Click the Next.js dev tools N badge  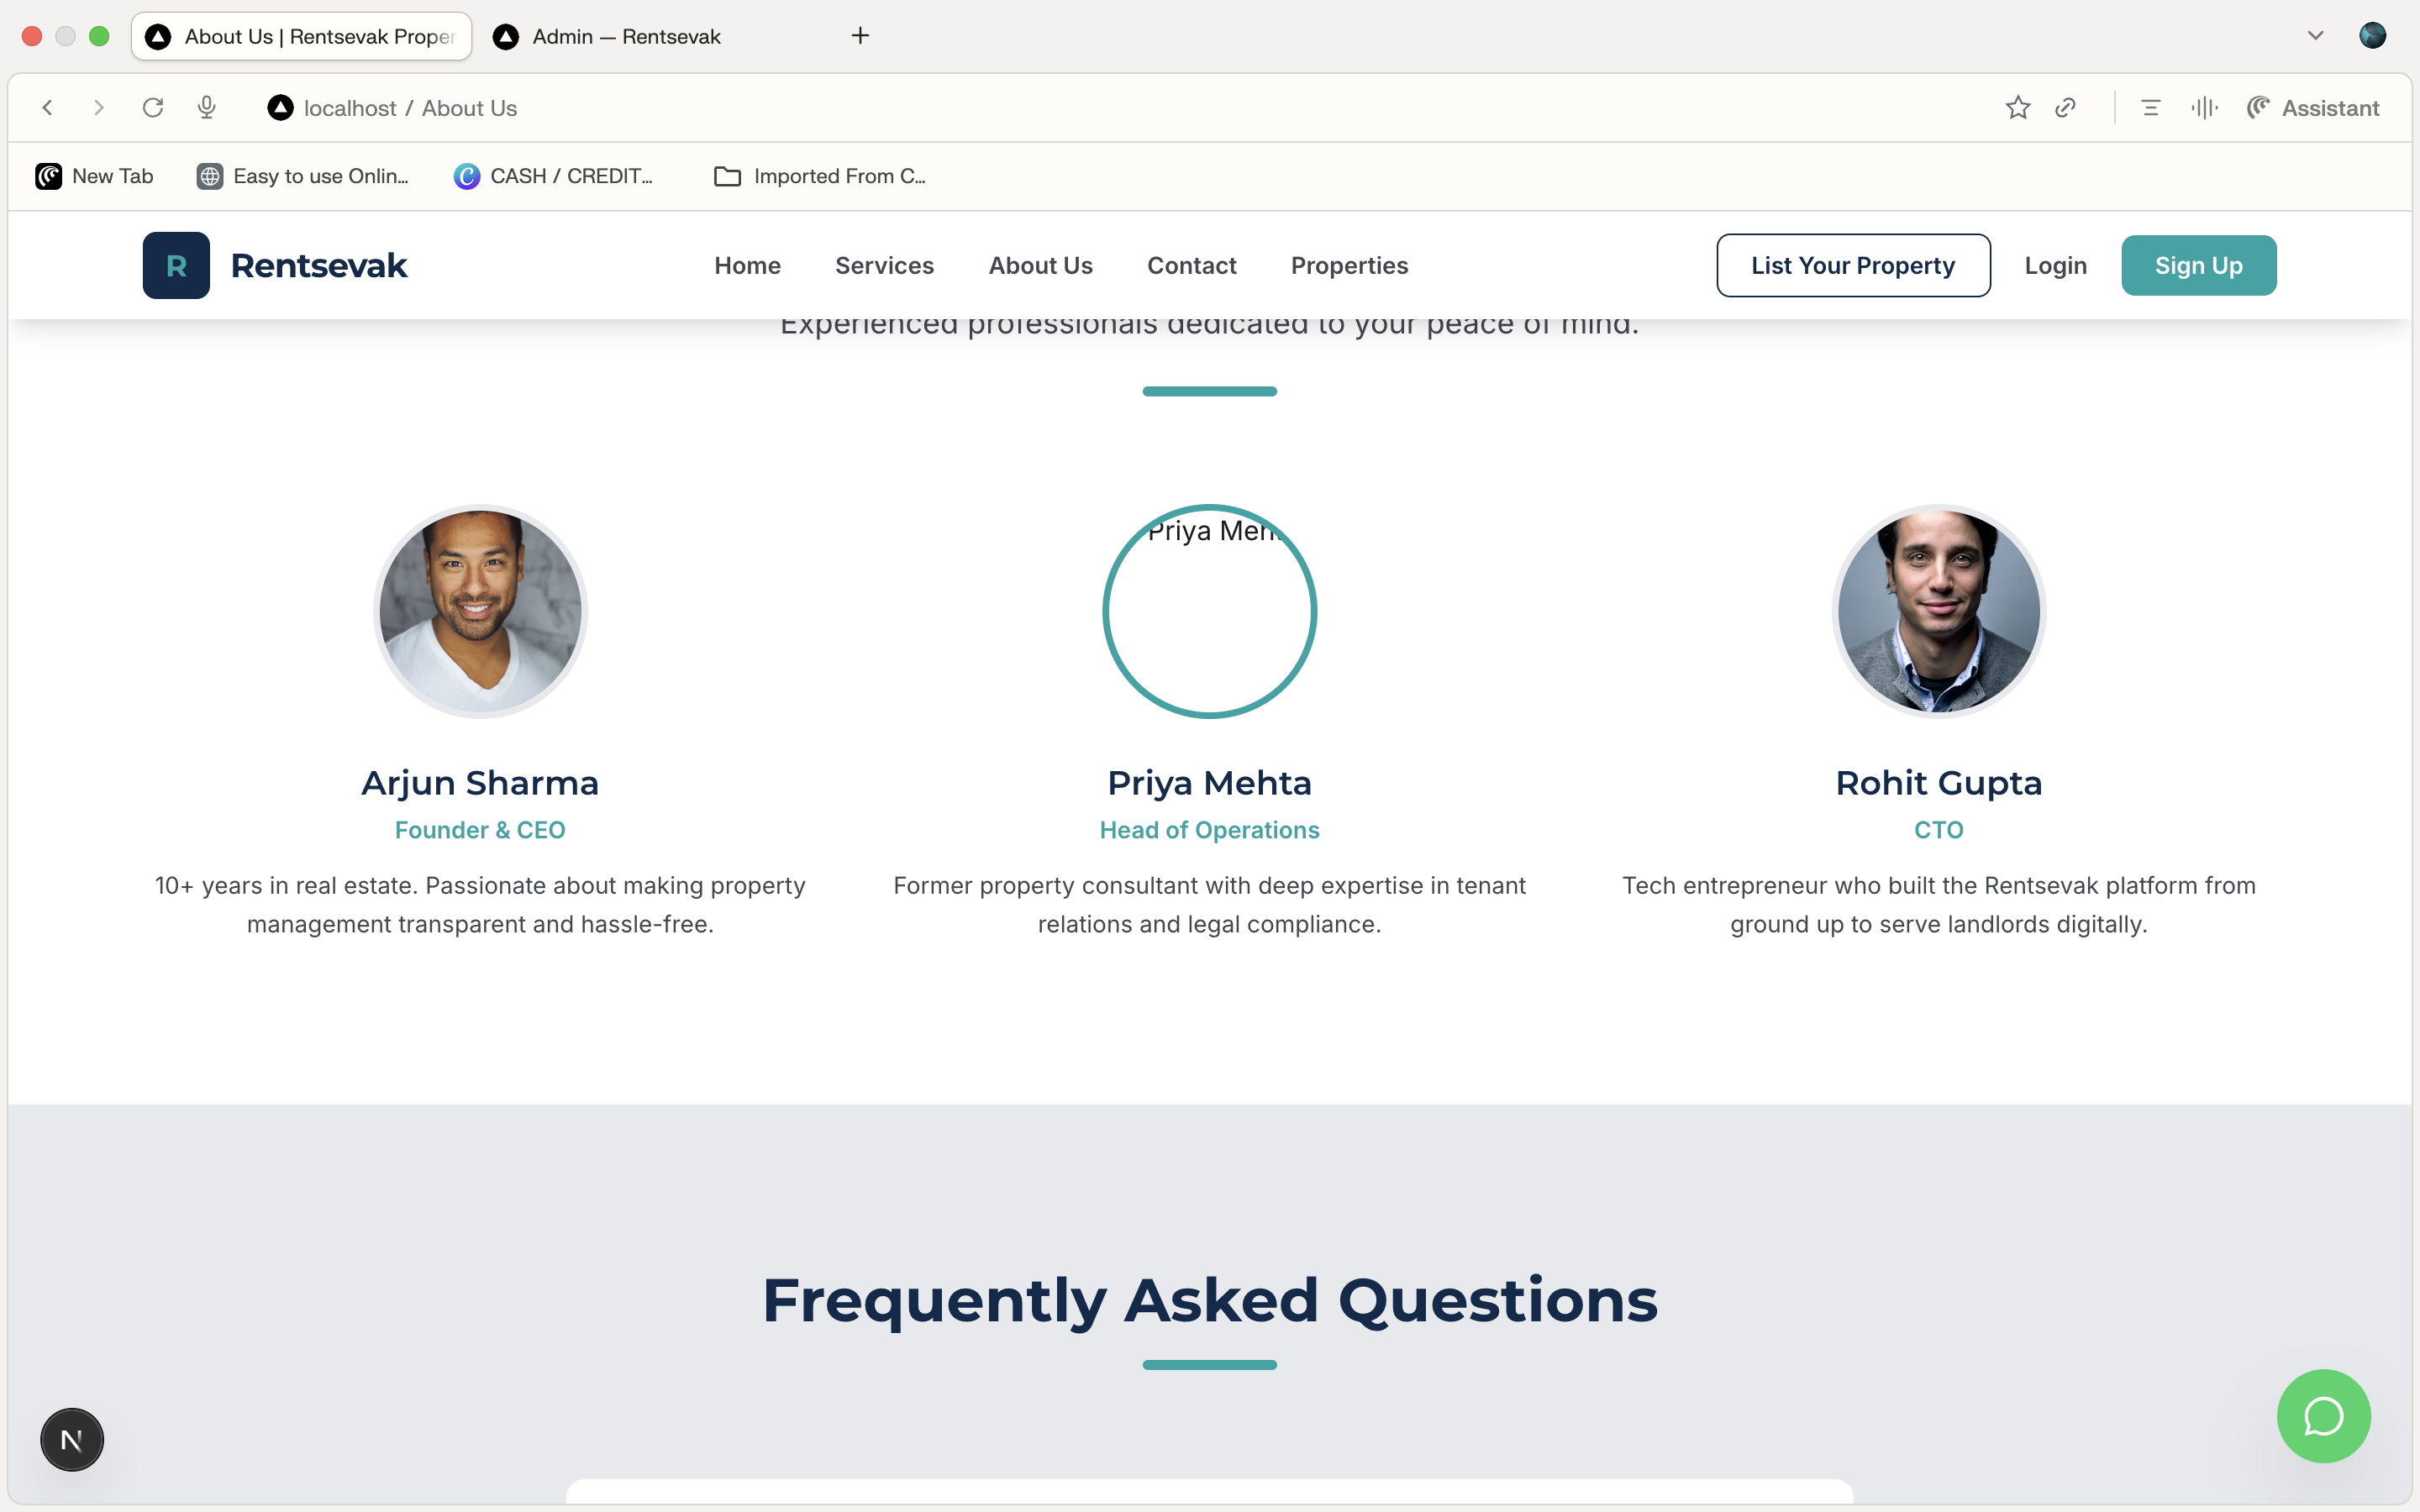pos(72,1439)
